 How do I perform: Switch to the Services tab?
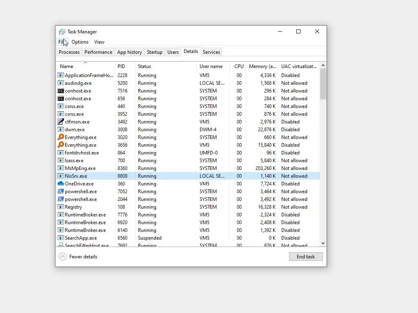tap(211, 52)
